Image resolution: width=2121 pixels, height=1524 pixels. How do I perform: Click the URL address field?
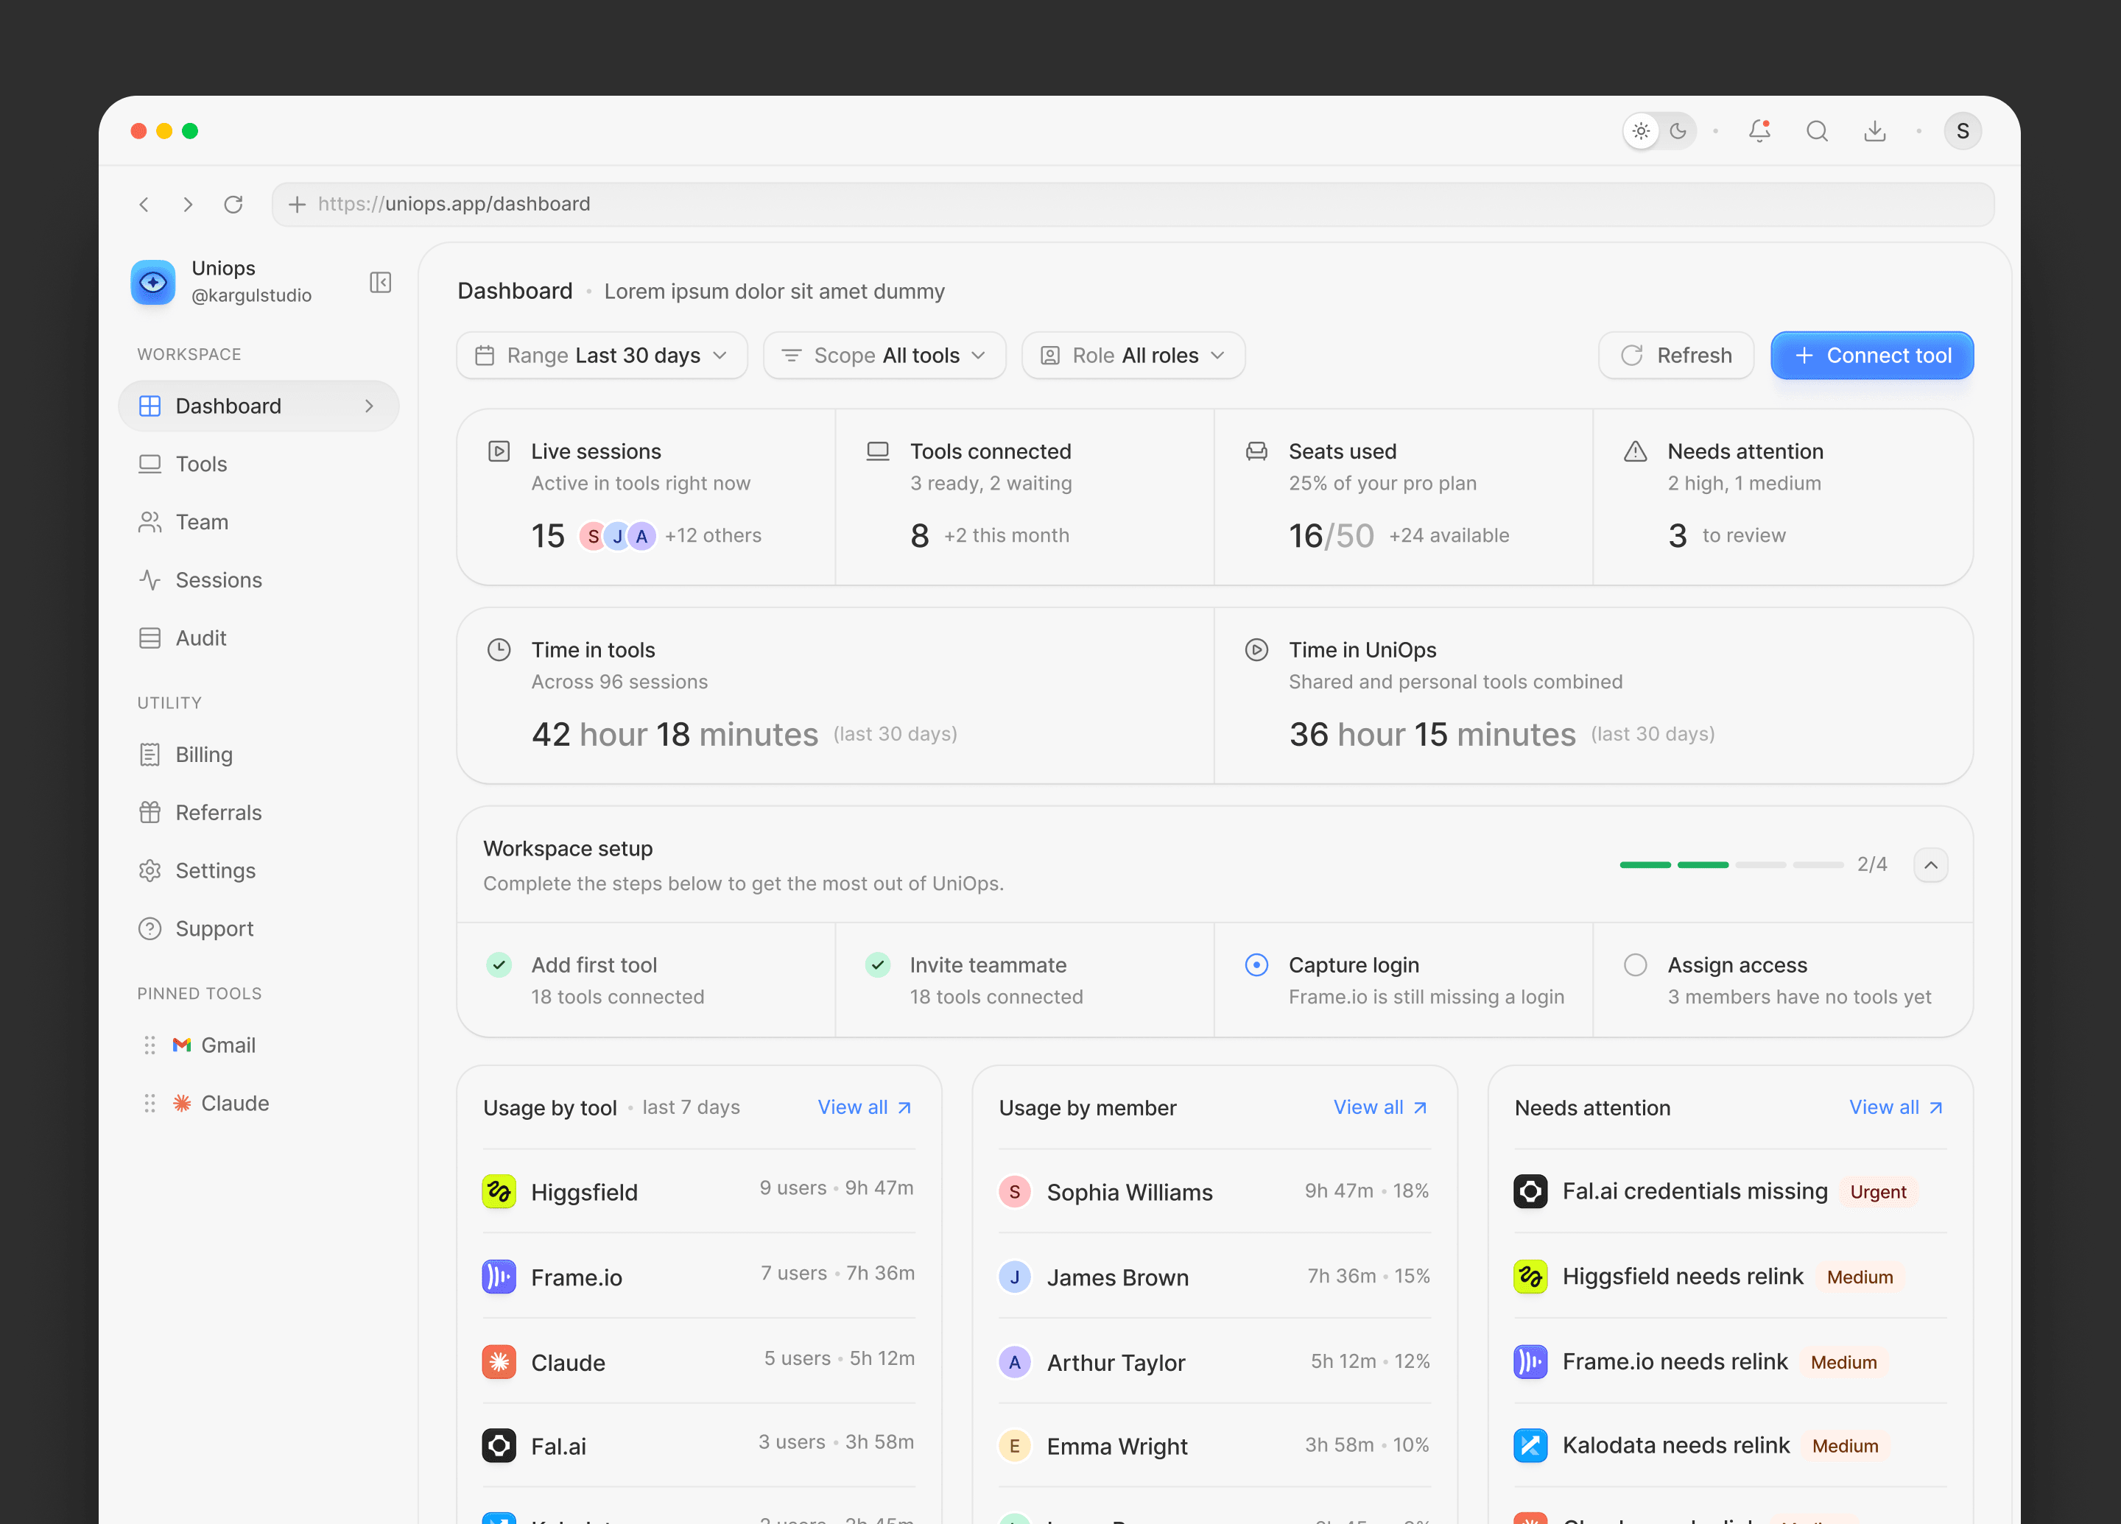(1133, 204)
